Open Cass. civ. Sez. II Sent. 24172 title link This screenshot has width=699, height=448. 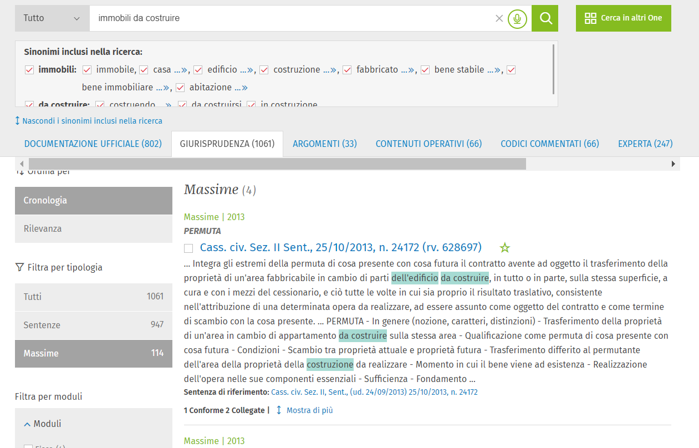click(340, 247)
